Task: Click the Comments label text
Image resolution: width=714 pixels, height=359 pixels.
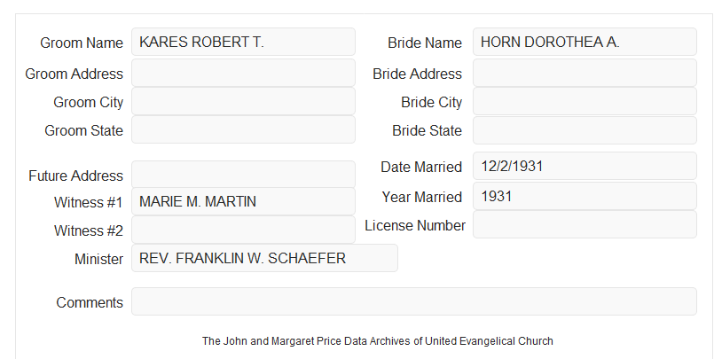Action: [90, 302]
